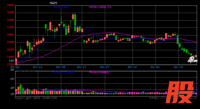Click the 2800 price axis label
This screenshot has width=200, height=109.
10,42
